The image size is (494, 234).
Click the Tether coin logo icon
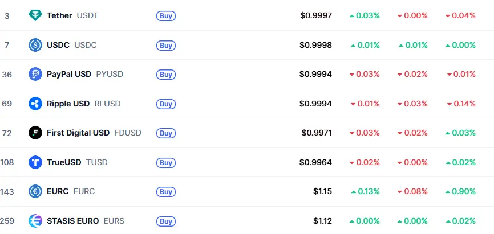35,15
